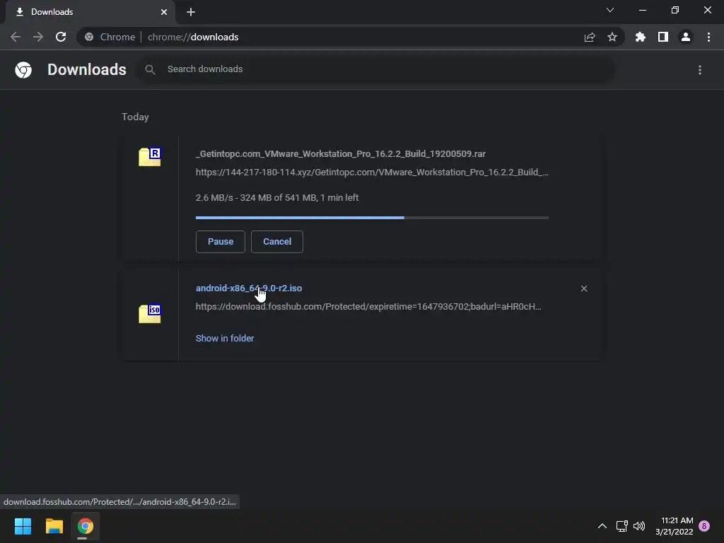Show hidden system tray icons
The image size is (724, 543).
[x=602, y=526]
